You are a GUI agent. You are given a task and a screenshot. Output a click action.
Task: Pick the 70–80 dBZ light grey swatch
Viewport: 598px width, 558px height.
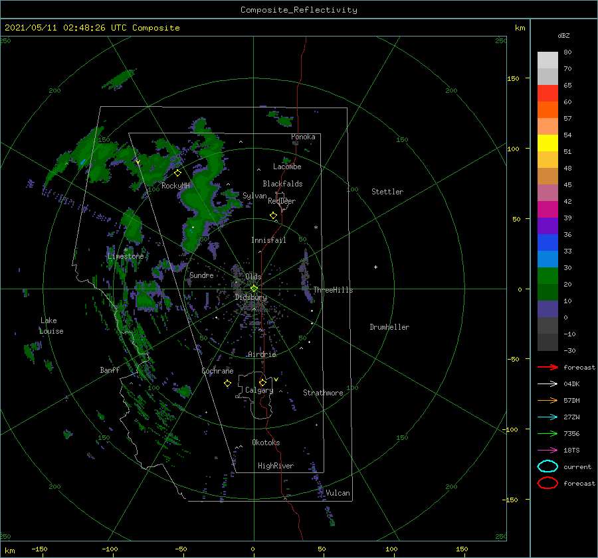tap(548, 60)
